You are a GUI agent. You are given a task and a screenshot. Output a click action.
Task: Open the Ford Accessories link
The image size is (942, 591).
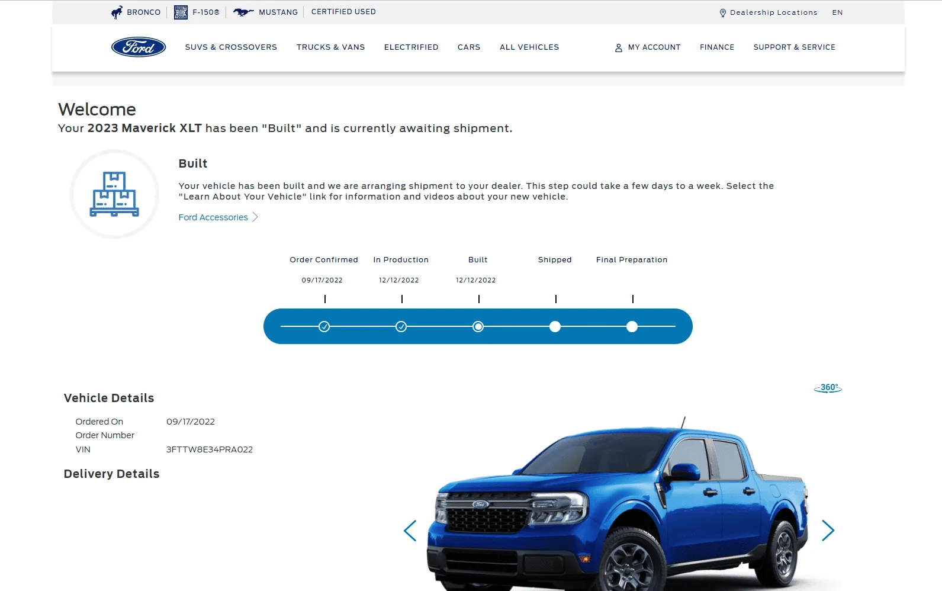coord(213,217)
